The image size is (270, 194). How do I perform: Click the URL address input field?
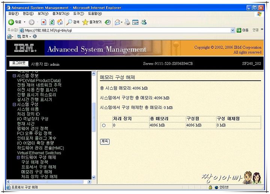click(127, 30)
